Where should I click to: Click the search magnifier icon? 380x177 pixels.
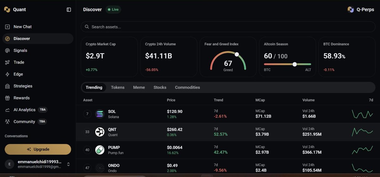click(x=87, y=27)
